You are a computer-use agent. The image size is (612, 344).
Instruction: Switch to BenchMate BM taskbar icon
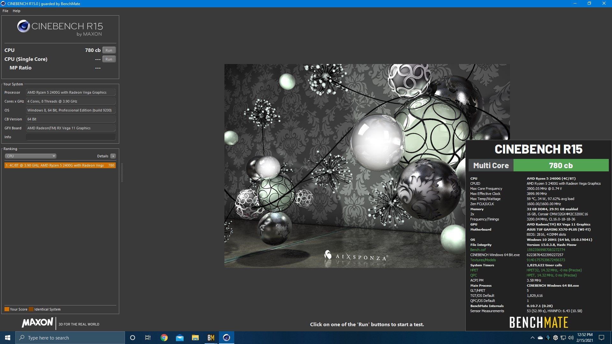tap(211, 338)
